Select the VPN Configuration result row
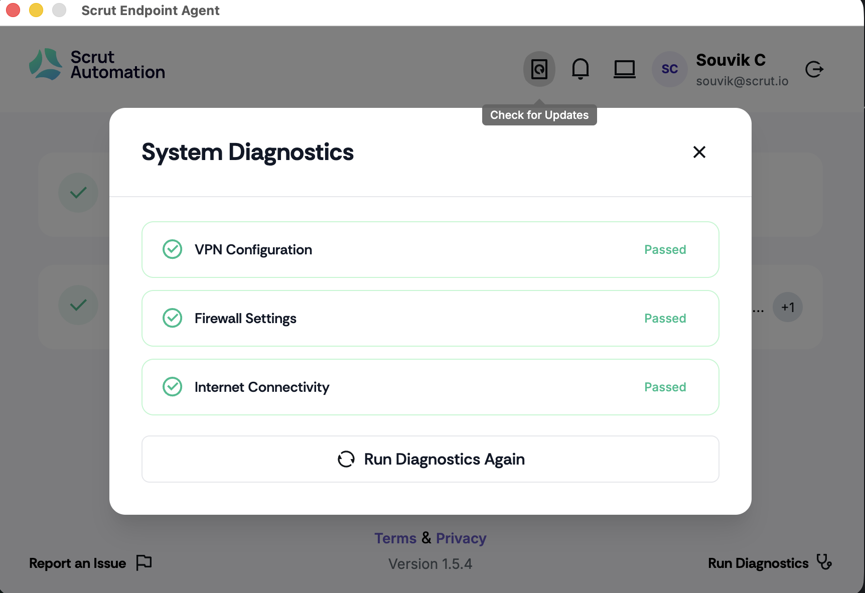This screenshot has height=593, width=865. [430, 250]
